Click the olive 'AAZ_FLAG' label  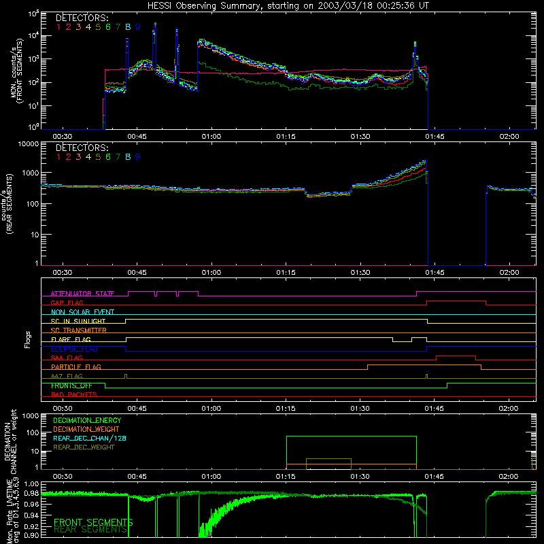coord(67,376)
